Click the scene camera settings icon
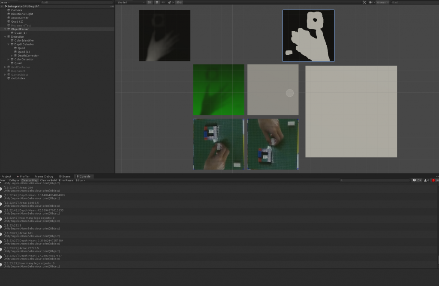Image resolution: width=439 pixels, height=286 pixels. (371, 2)
